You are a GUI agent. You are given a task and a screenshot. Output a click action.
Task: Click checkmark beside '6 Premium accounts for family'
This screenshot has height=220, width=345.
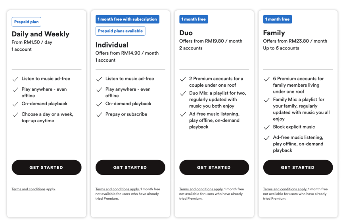tap(266, 79)
